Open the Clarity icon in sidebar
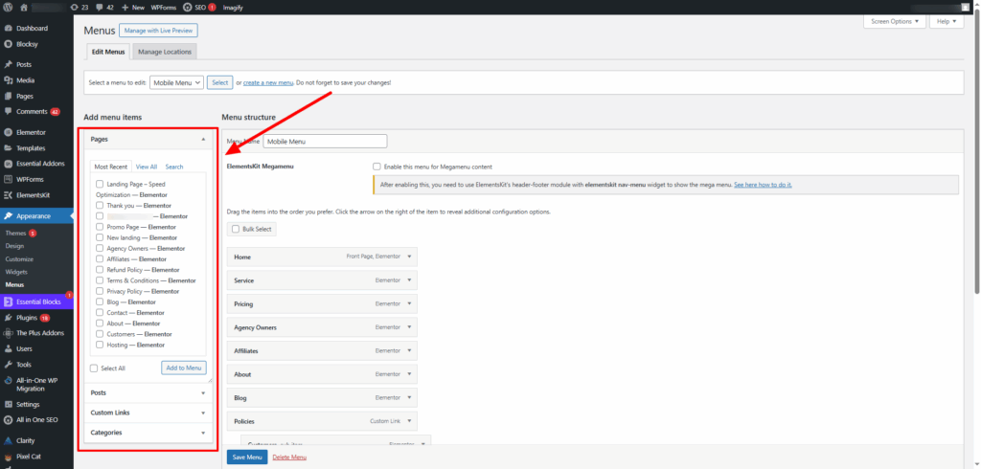This screenshot has height=469, width=981. (x=8, y=441)
